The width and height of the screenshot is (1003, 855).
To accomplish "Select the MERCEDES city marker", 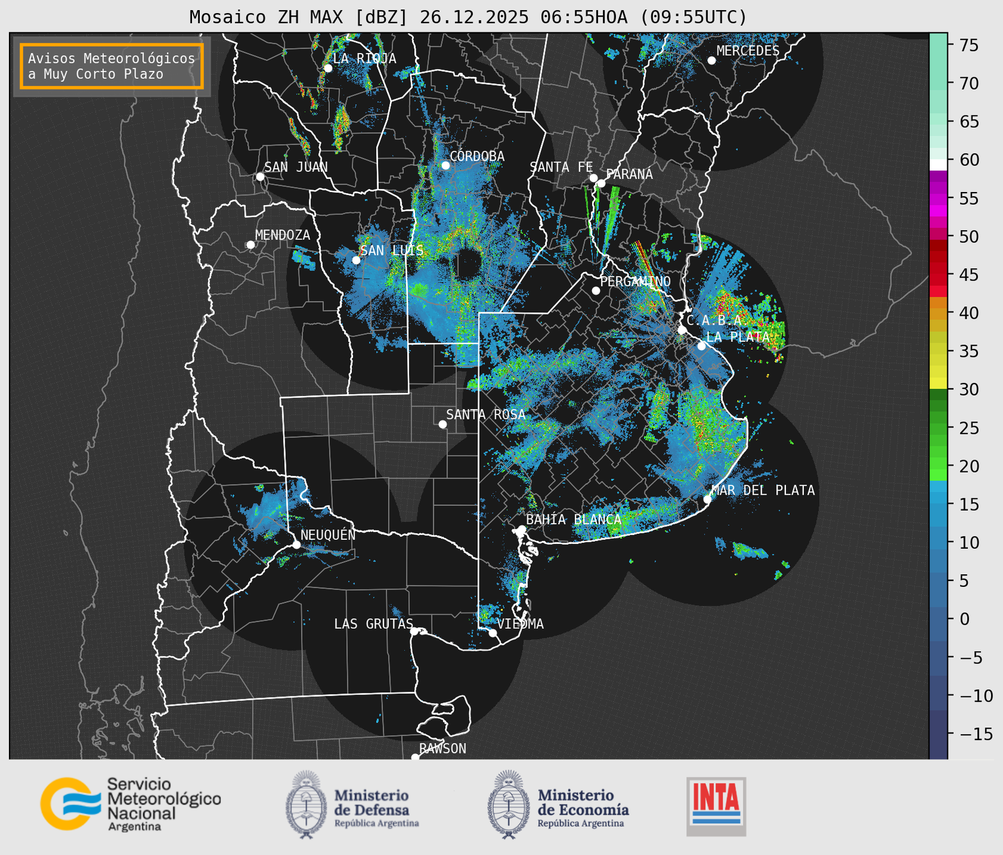I will [x=711, y=61].
